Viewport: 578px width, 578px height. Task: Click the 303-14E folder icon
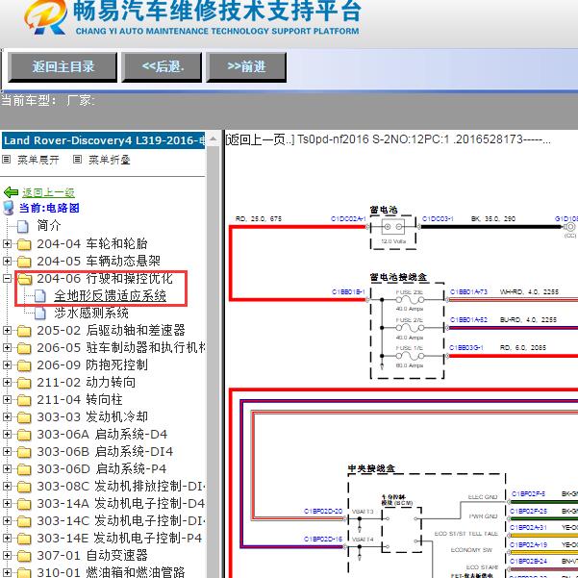(x=24, y=539)
